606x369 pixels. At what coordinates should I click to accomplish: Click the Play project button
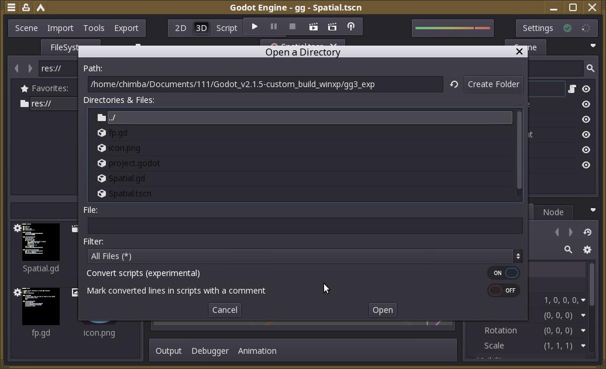(x=254, y=27)
